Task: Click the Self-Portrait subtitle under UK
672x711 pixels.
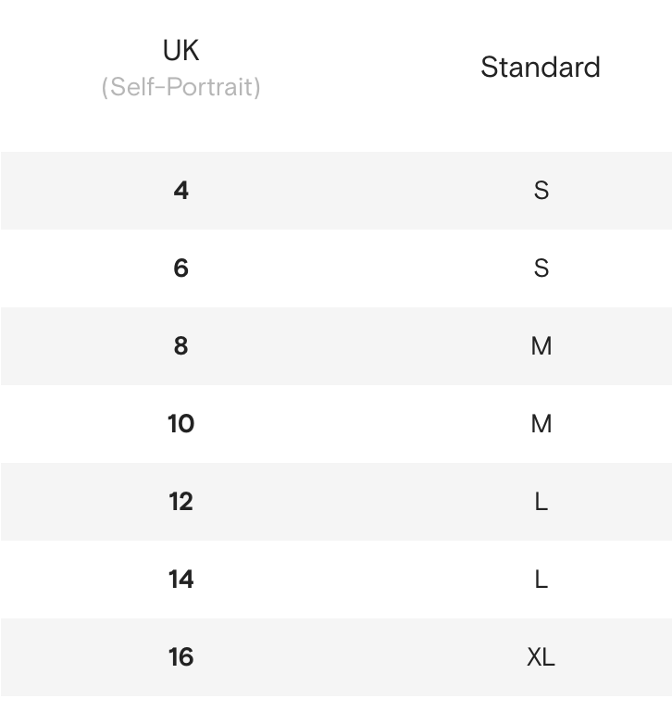Action: pyautogui.click(x=180, y=87)
